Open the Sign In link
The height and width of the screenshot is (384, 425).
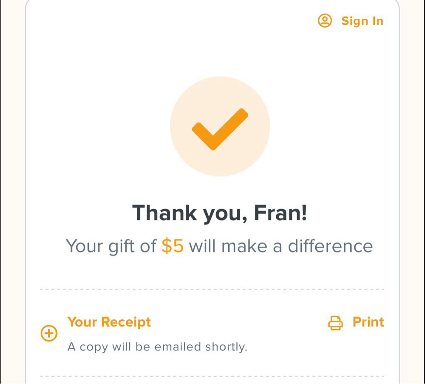(362, 21)
